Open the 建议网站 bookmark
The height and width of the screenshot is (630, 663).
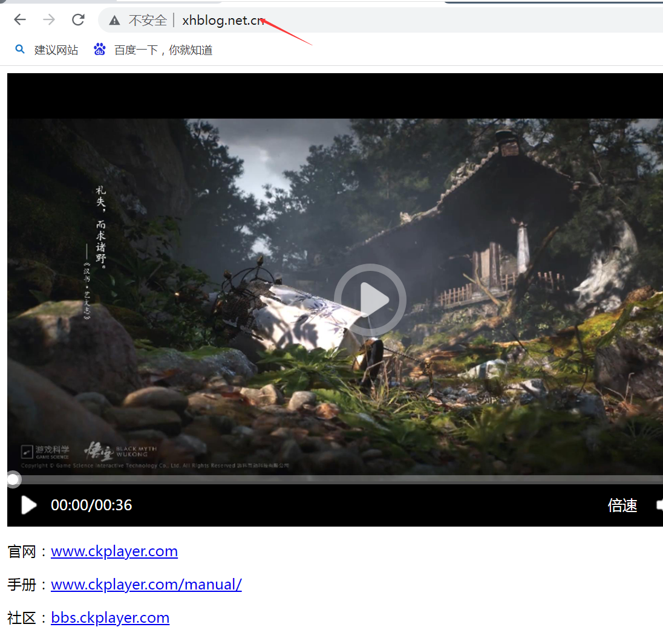tap(56, 50)
